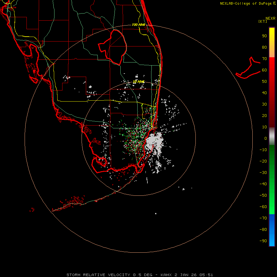Click the 80 value on velocity scale

tap(264, 47)
